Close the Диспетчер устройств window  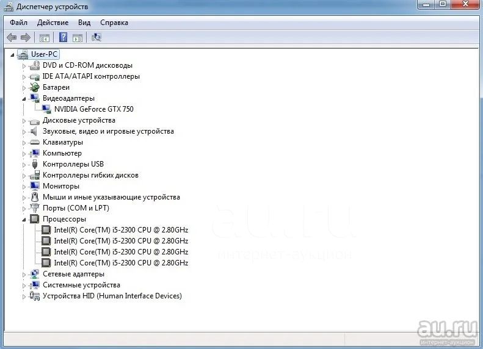(x=465, y=4)
